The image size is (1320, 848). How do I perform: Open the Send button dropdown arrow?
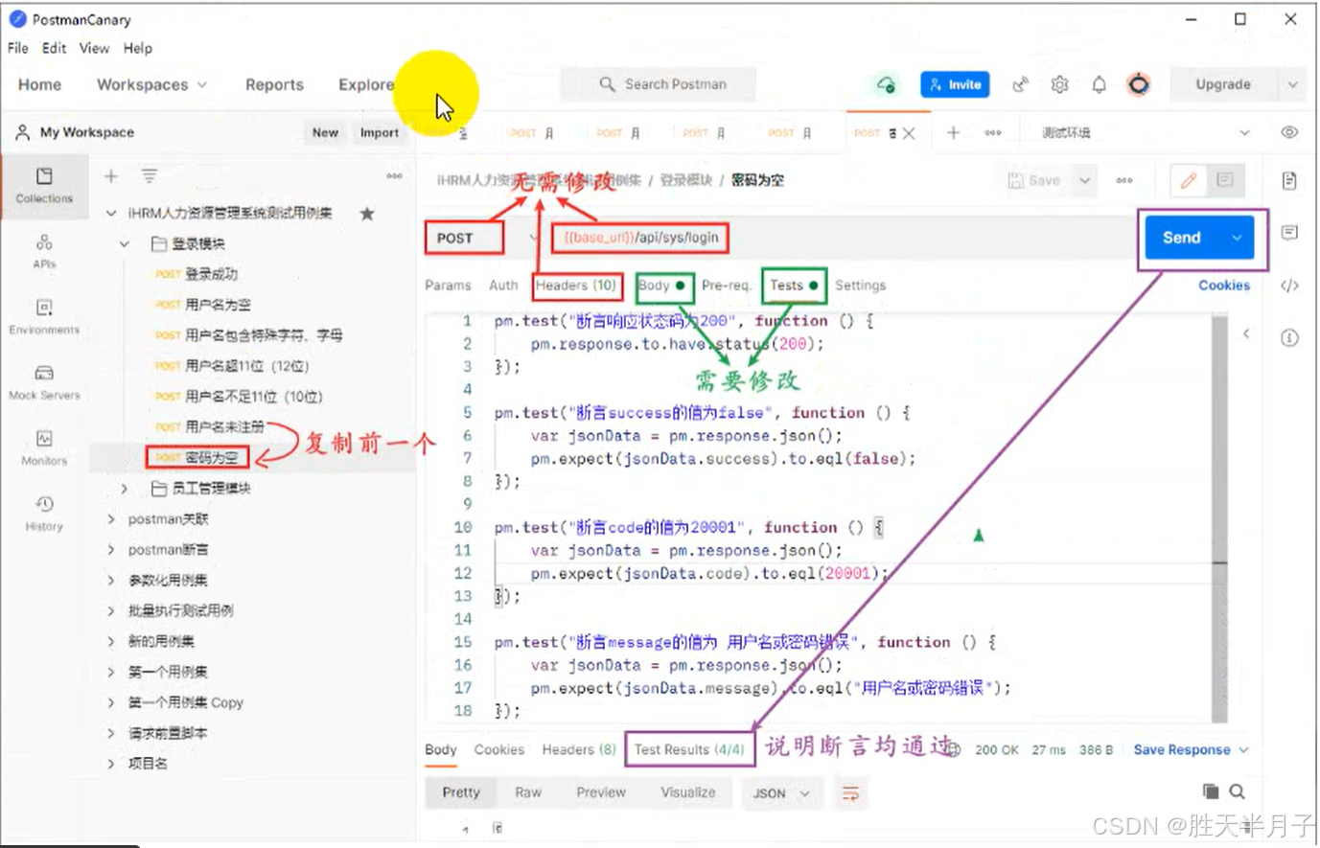[x=1237, y=238]
